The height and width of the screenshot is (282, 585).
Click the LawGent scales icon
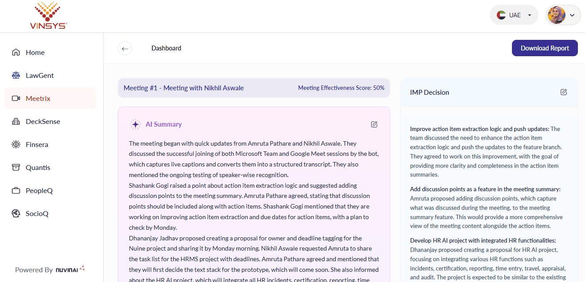pyautogui.click(x=16, y=75)
